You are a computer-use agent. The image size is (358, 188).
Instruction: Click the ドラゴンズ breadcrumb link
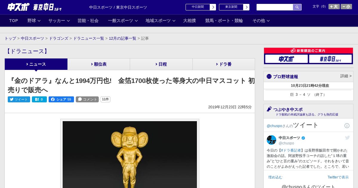[x=59, y=38]
